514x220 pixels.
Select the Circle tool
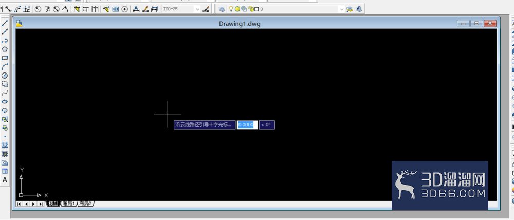click(5, 76)
